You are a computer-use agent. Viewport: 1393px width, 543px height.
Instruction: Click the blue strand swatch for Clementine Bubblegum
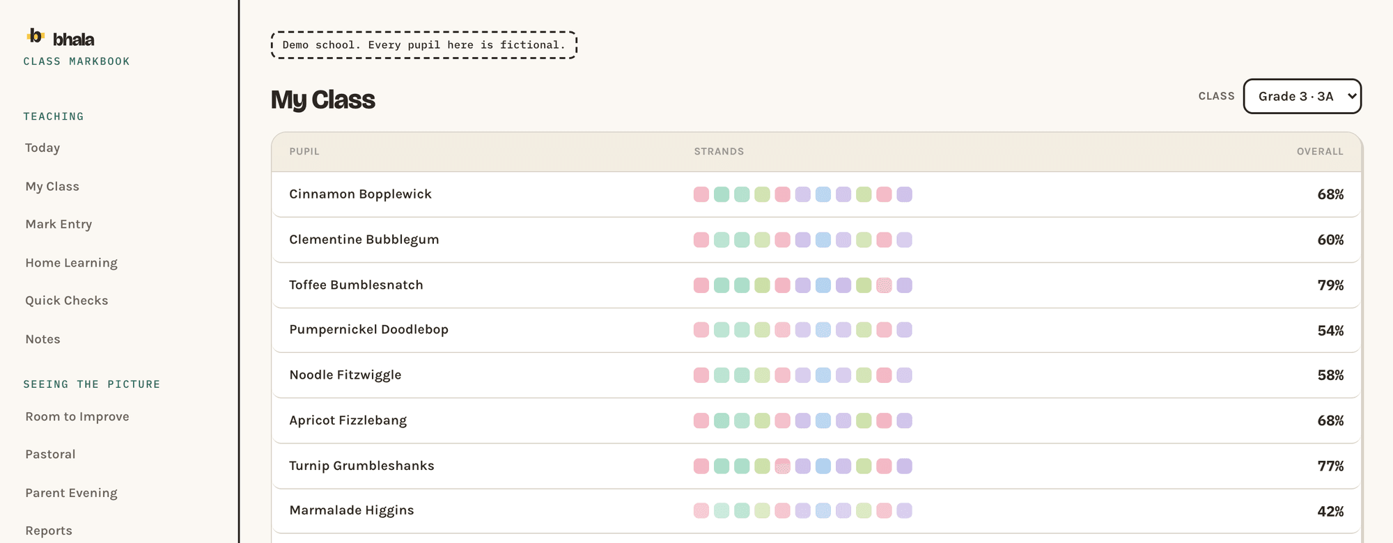click(x=823, y=239)
